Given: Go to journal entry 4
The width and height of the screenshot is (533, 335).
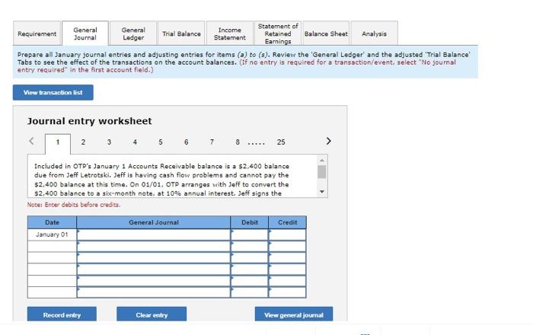Looking at the screenshot, I should pyautogui.click(x=135, y=142).
